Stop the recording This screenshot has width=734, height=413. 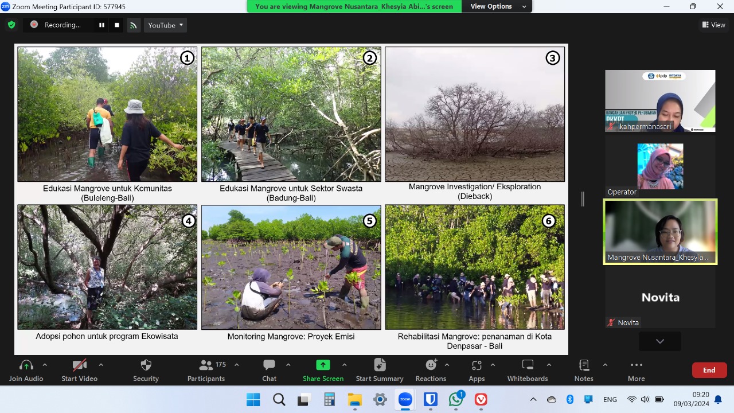coord(117,25)
